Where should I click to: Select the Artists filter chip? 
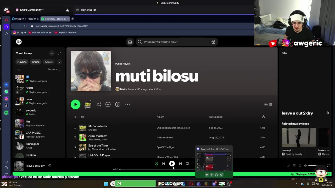36,62
